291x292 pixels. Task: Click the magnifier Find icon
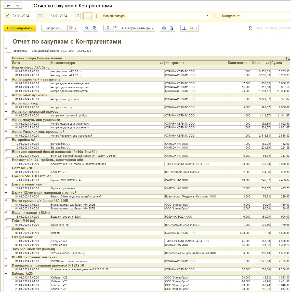(87, 28)
